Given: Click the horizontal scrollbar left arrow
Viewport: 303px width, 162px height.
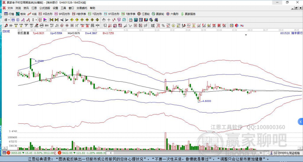Looking at the screenshot, I should point(111,153).
